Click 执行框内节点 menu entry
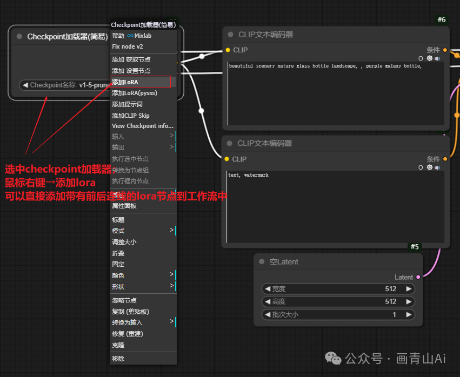460x377 pixels. (x=143, y=181)
